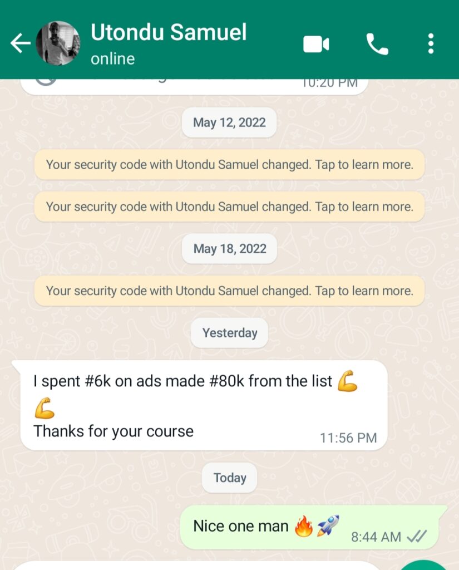Image resolution: width=459 pixels, height=570 pixels.
Task: Tap the rocket emoji in the reply
Action: point(328,525)
